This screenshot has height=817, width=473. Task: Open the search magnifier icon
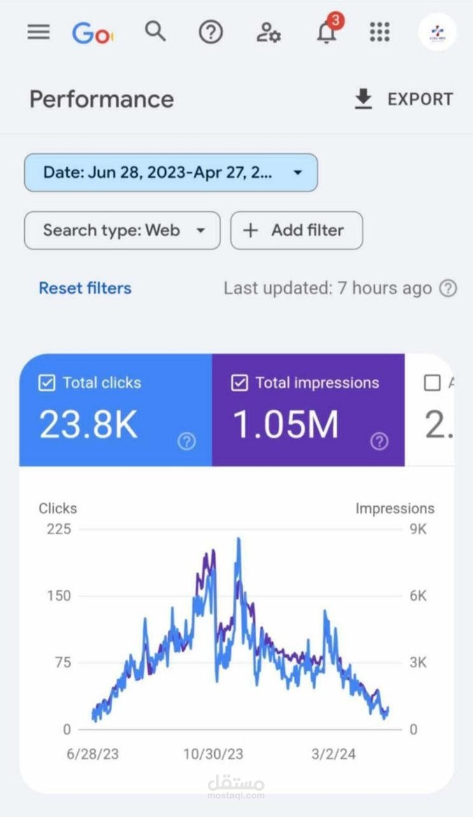point(155,31)
